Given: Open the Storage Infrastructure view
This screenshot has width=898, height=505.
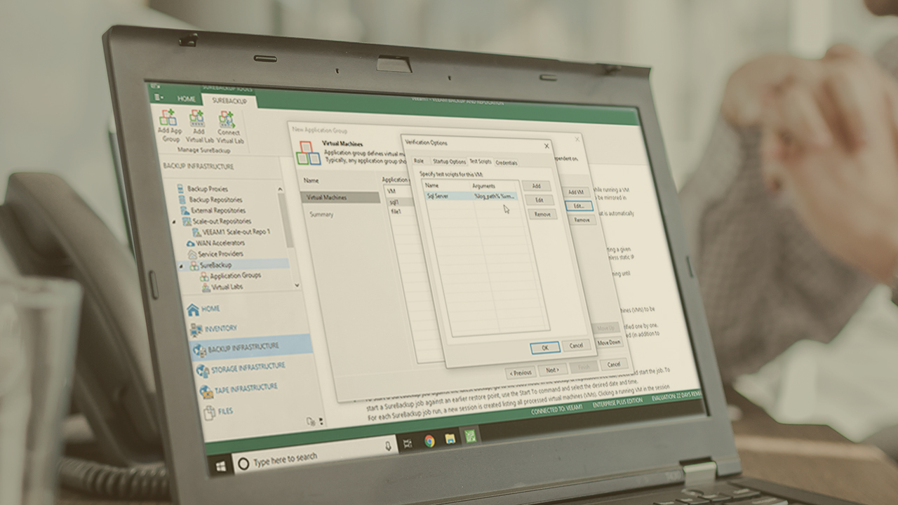Looking at the screenshot, I should [239, 367].
